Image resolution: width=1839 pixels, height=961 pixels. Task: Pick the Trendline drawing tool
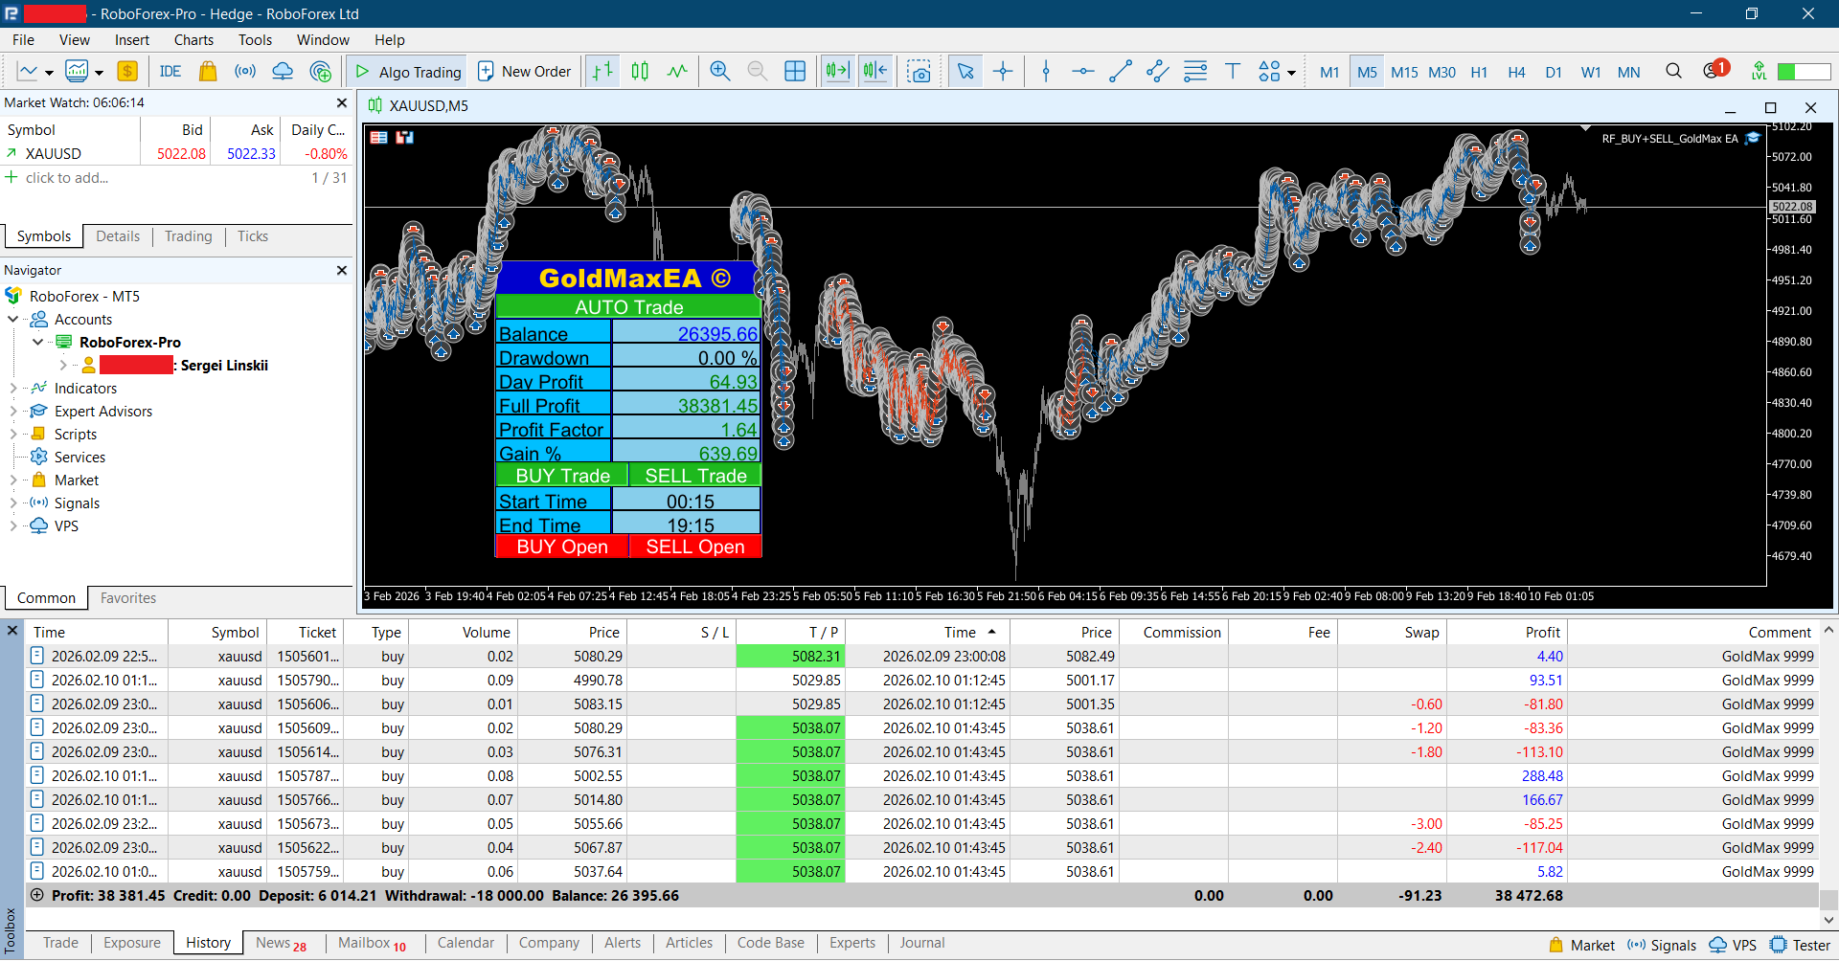click(1120, 72)
